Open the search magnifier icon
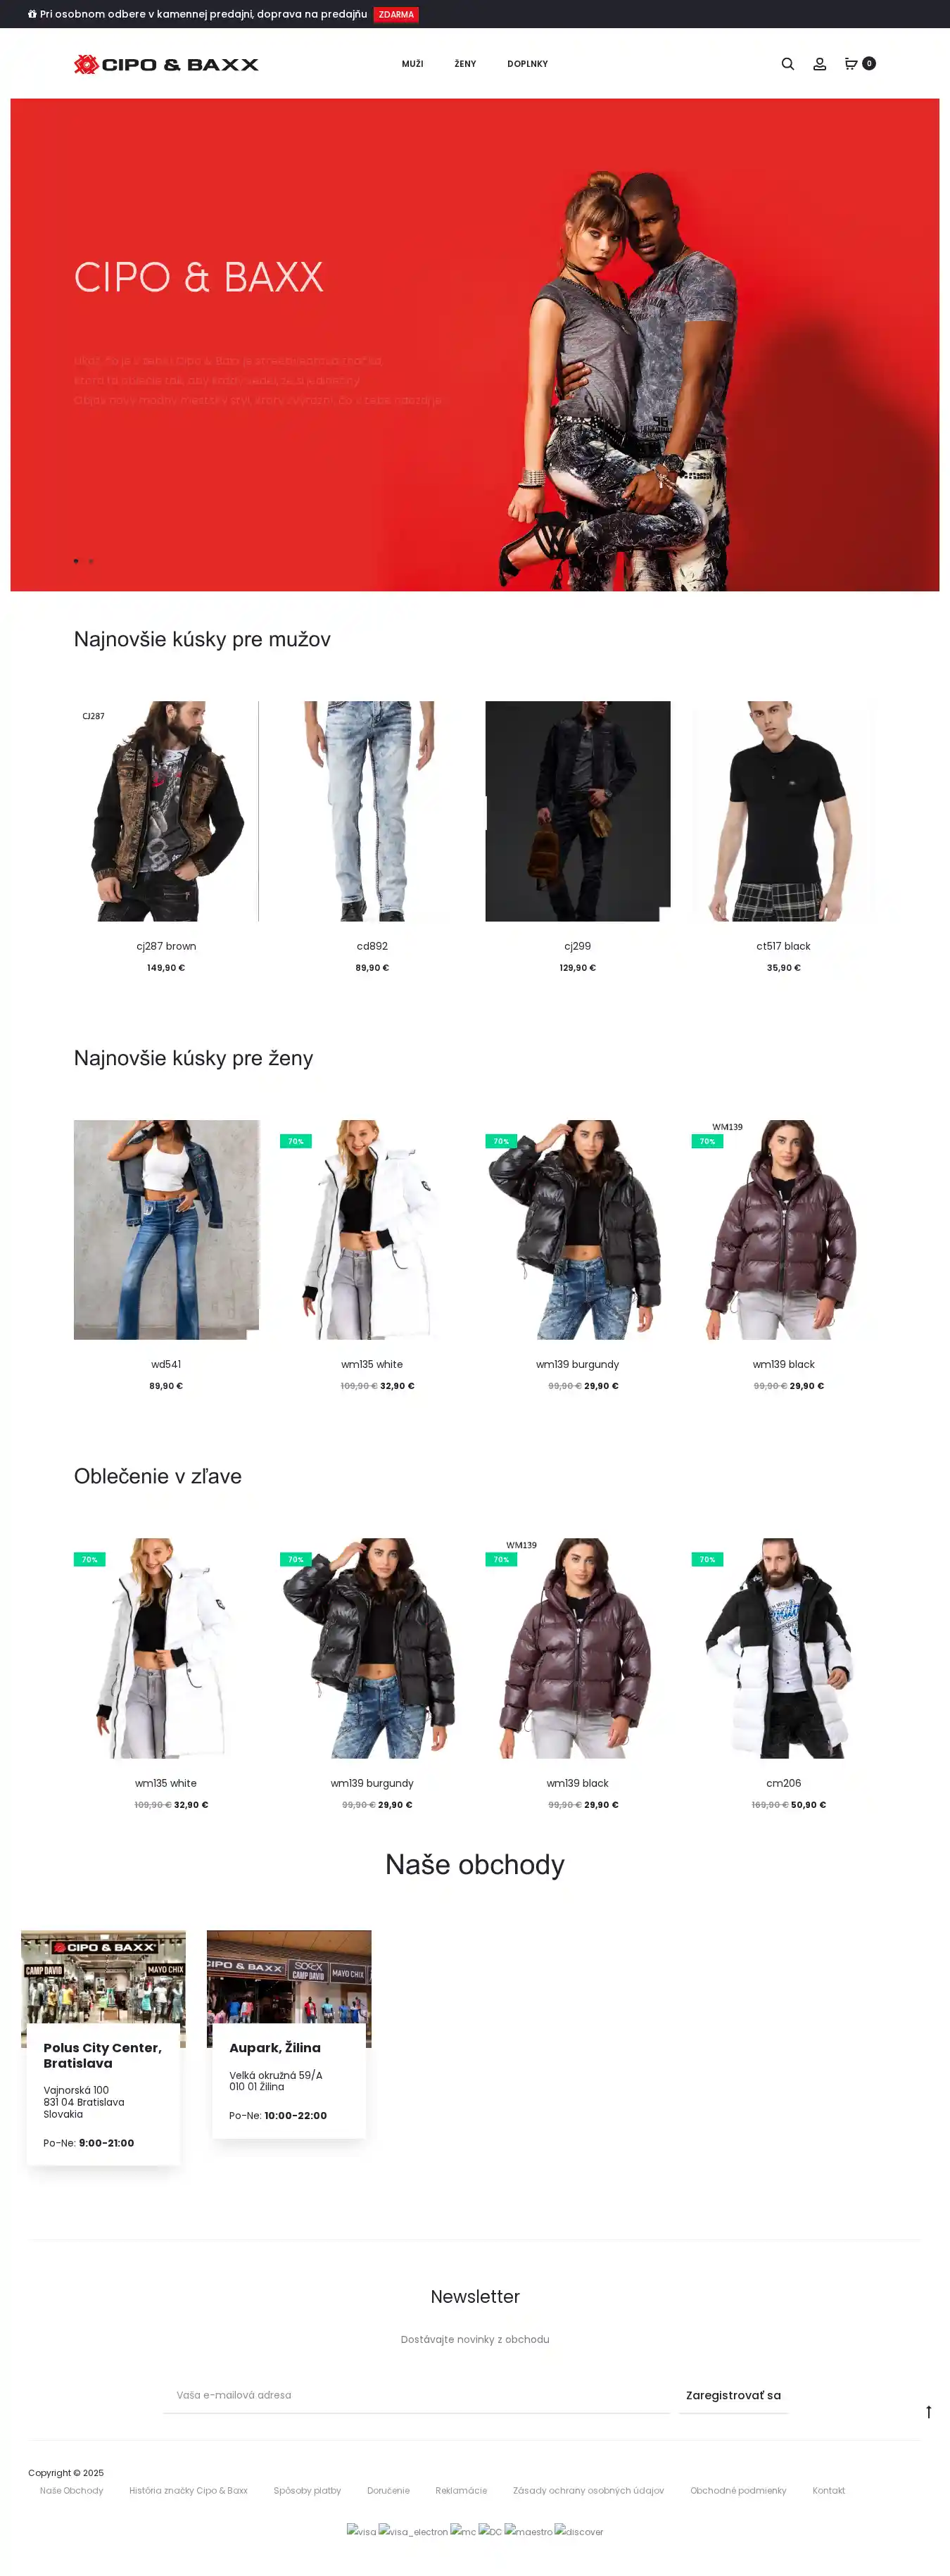Image resolution: width=950 pixels, height=2576 pixels. [787, 64]
